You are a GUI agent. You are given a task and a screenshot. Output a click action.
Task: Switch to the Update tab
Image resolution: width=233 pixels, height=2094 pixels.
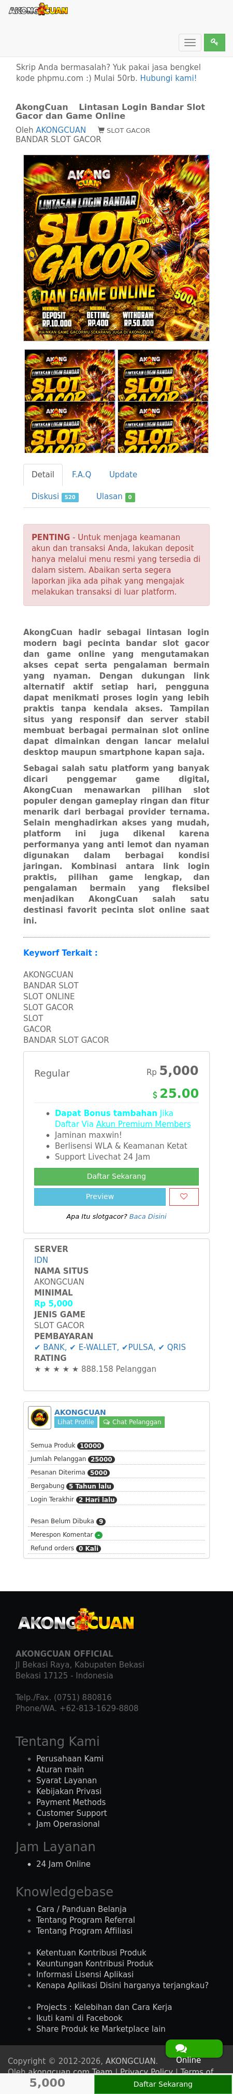123,474
